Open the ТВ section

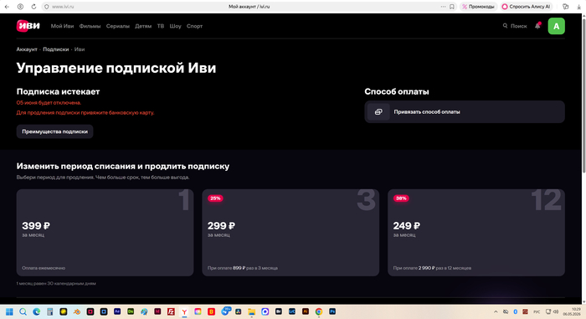pos(161,26)
